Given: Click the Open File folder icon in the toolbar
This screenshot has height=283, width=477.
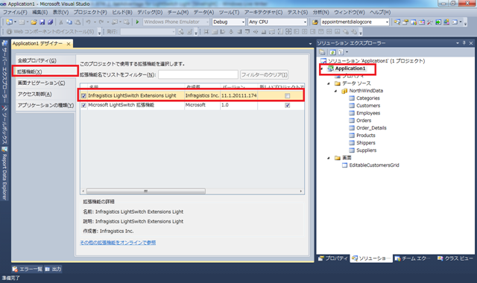Looking at the screenshot, I should (x=34, y=22).
